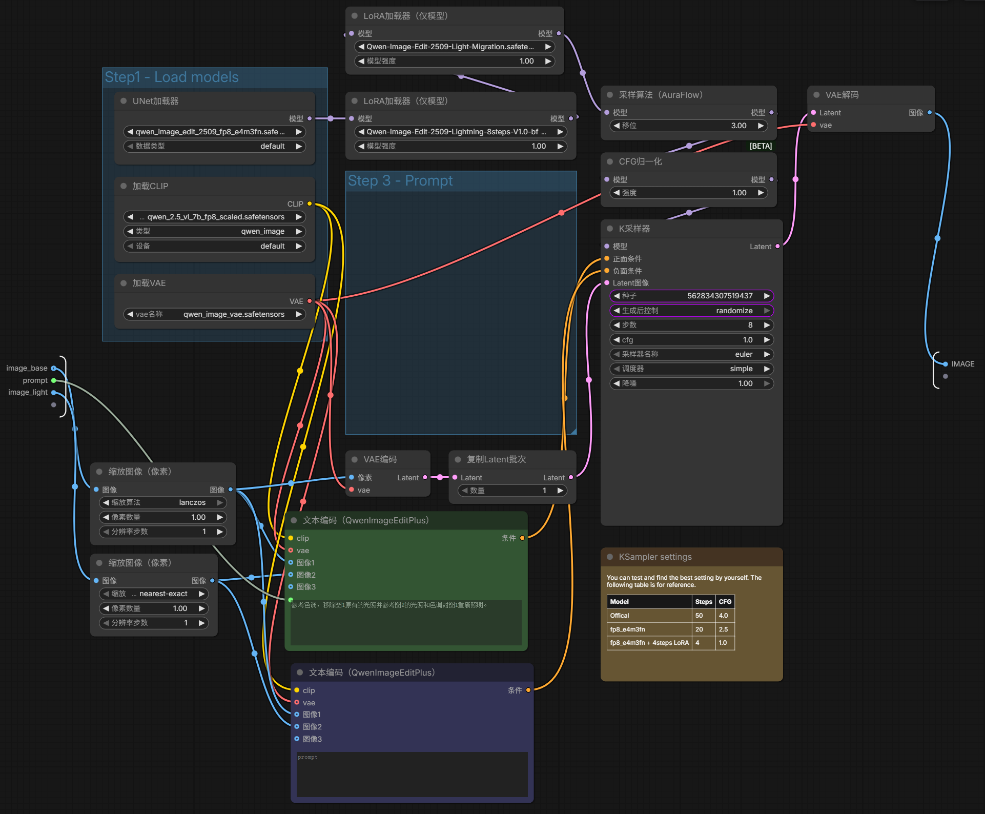Screen dimensions: 985x814
Task: Click the yellow CLIP output socket
Action: 310,203
